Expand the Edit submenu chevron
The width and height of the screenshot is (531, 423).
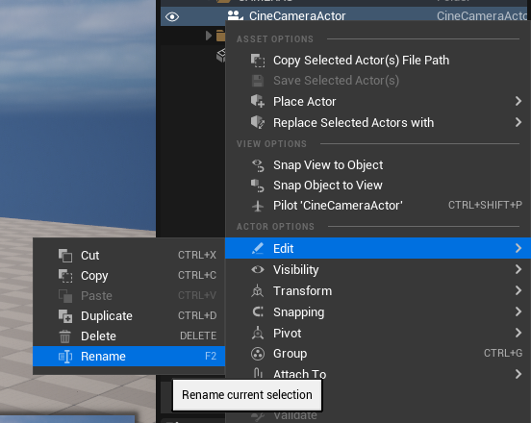(518, 248)
